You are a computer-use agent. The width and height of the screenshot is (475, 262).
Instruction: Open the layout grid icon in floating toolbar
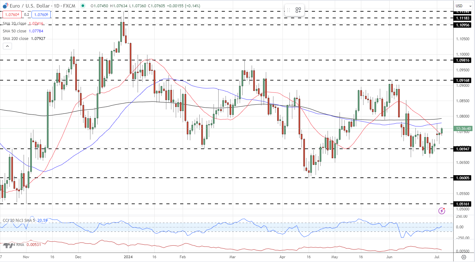coord(298,10)
